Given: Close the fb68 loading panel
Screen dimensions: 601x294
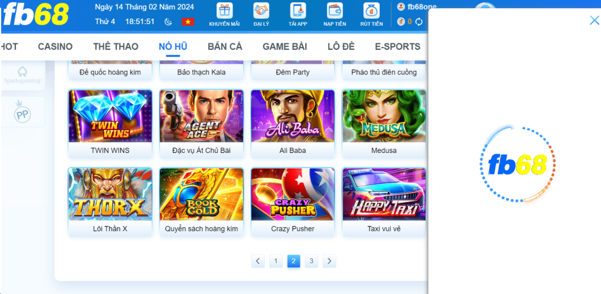Looking at the screenshot, I should pos(594,20).
